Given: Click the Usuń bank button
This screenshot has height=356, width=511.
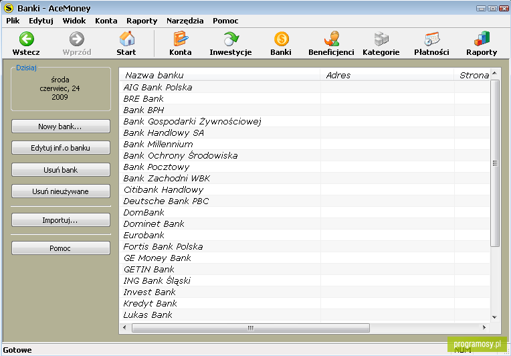Looking at the screenshot, I should 61,170.
